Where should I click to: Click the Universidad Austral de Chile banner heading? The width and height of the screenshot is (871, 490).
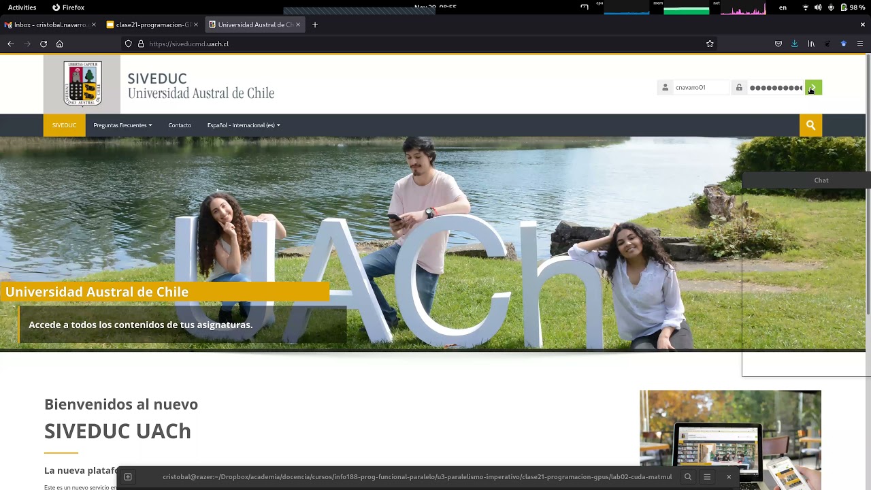point(97,292)
